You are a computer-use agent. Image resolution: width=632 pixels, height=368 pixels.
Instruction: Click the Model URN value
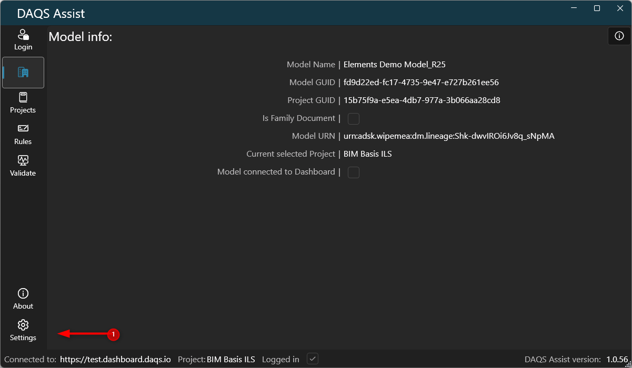tap(449, 136)
